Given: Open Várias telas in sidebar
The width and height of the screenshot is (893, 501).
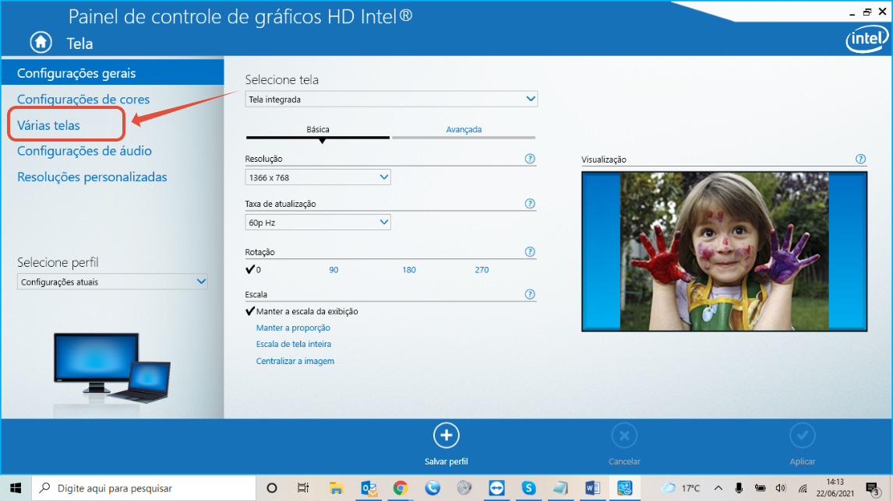Looking at the screenshot, I should (48, 125).
